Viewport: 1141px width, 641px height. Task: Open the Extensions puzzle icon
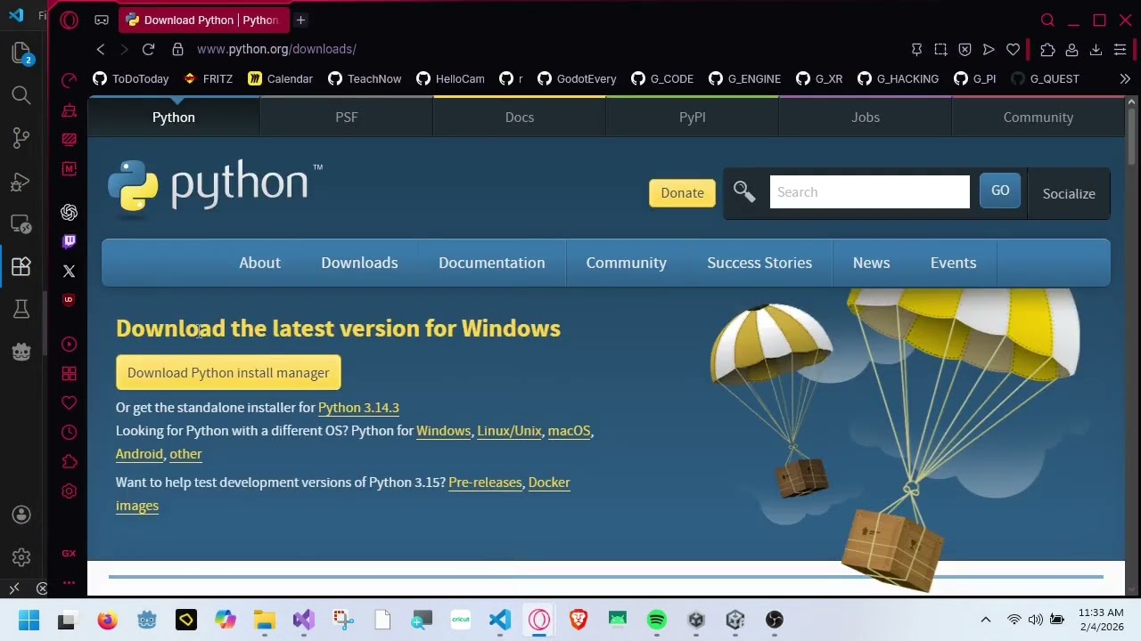(x=1047, y=50)
